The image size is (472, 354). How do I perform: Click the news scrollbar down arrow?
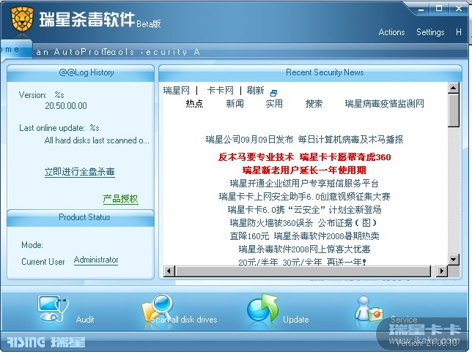(453, 259)
